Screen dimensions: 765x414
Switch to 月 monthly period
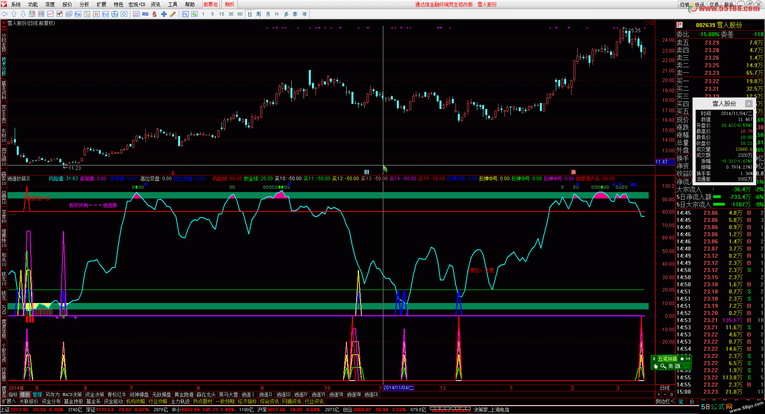click(268, 14)
